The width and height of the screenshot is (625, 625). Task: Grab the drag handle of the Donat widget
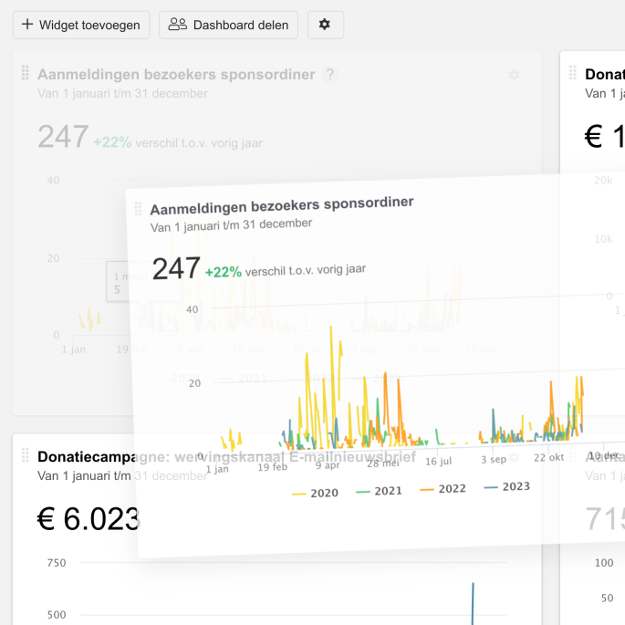[x=572, y=73]
